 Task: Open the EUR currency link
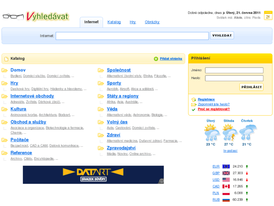pos(216,167)
